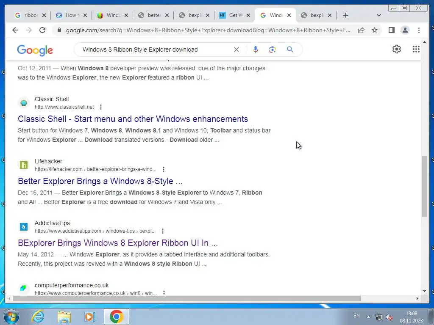Click the 'computerperformance.co.uk' site name
This screenshot has width=434, height=325.
(71, 285)
